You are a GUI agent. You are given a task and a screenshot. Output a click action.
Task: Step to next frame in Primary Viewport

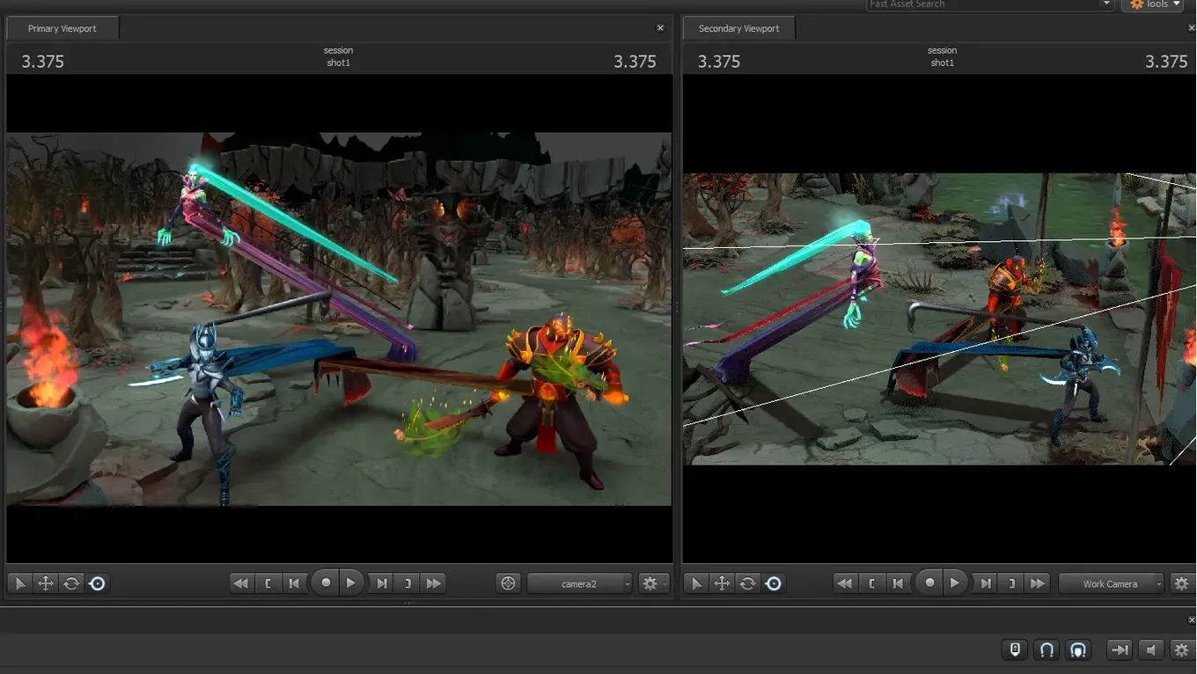point(381,583)
